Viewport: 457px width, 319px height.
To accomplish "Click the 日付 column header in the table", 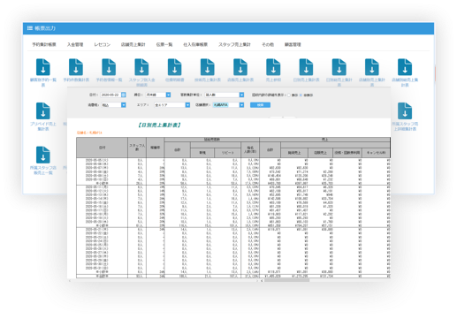I will (x=102, y=148).
